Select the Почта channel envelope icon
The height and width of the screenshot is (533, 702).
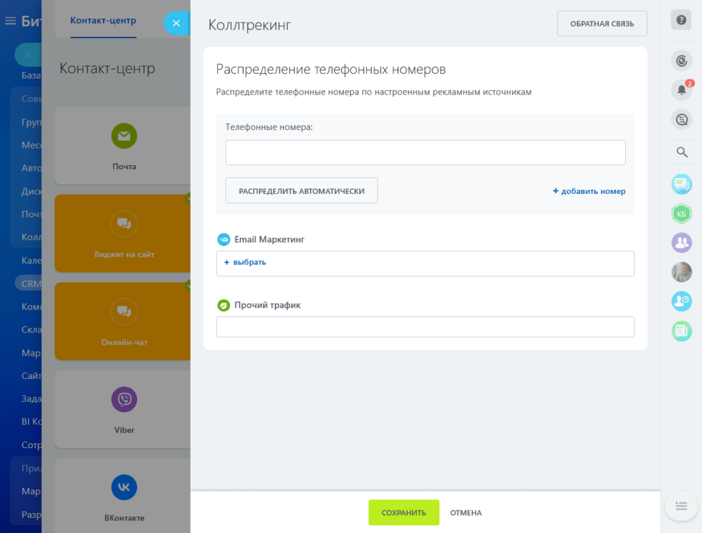point(124,136)
